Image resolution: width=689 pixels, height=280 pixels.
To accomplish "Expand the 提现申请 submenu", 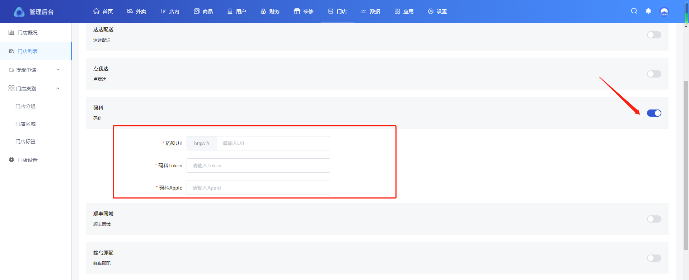I will click(58, 70).
